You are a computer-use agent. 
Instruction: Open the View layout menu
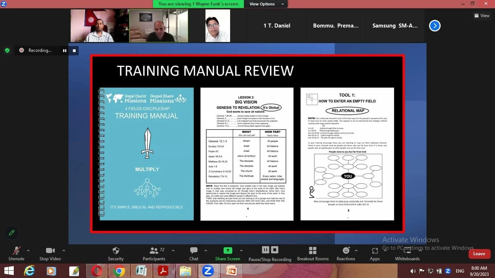coord(482,16)
